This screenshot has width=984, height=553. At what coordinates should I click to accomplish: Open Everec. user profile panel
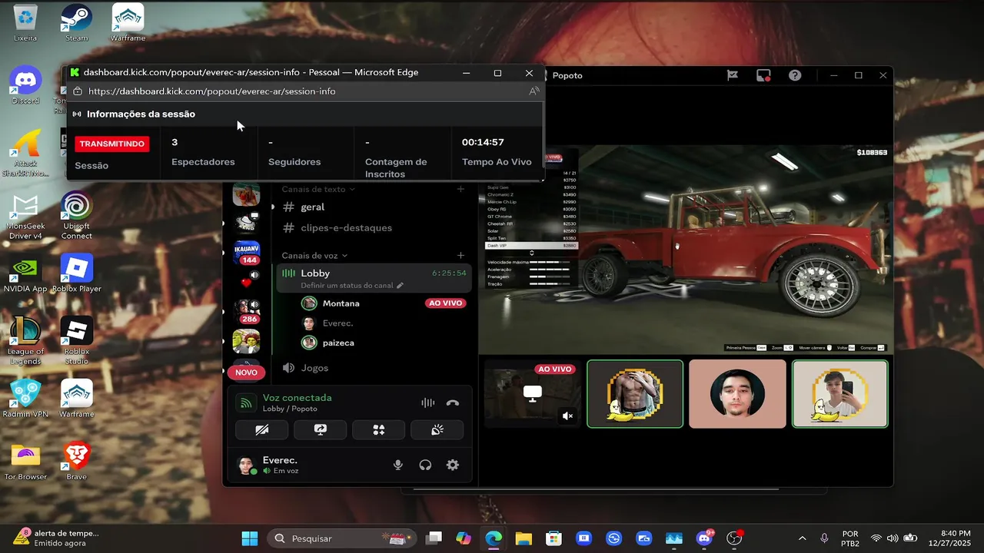[280, 465]
